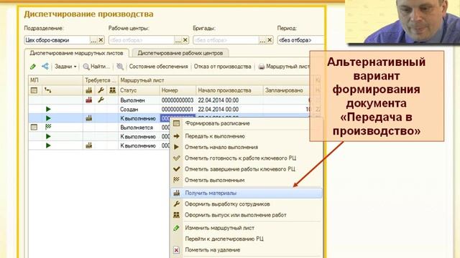Clear the Бригады filter
Screen dimensions: 460x258
pos(270,40)
